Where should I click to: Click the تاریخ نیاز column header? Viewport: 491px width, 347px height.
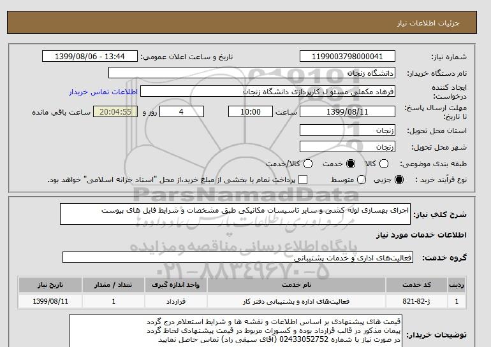50,285
